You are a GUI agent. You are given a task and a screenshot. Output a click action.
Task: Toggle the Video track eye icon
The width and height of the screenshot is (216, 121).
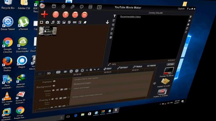point(53,90)
